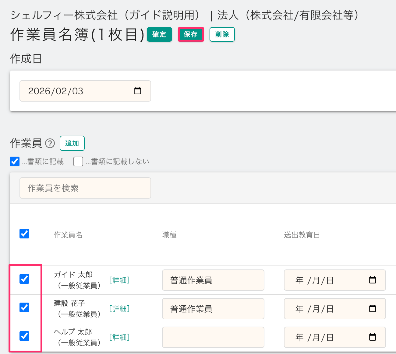The image size is (396, 354).
Task: Open 詳細 link for ガイド 太郎
Action: click(x=119, y=280)
